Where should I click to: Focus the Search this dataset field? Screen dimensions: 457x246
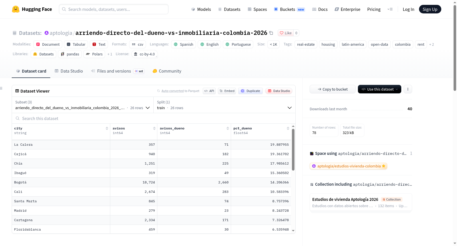tap(154, 119)
